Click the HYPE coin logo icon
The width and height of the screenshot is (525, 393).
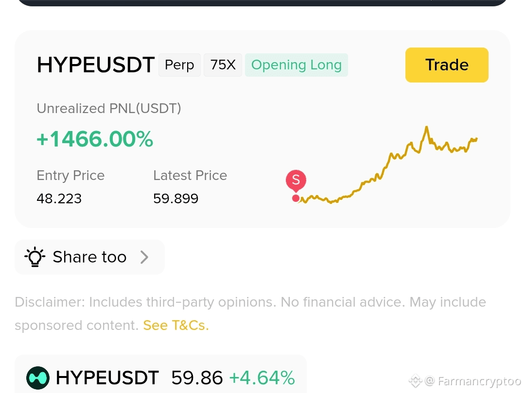[x=38, y=378]
